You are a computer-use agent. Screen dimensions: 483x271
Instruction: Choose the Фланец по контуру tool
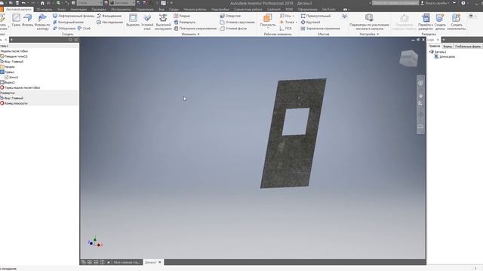42,22
